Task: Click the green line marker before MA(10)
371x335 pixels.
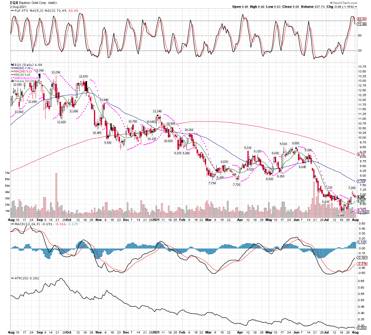Action: tap(12, 75)
